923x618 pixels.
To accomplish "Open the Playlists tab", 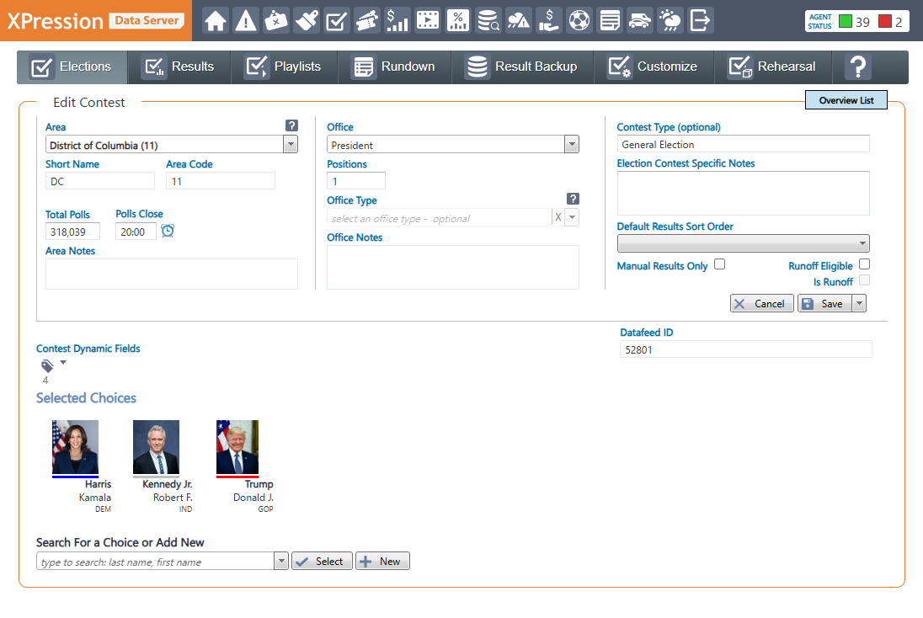I will [x=284, y=67].
